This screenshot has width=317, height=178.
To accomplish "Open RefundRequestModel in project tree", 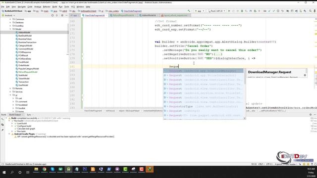I will click(x=28, y=72).
